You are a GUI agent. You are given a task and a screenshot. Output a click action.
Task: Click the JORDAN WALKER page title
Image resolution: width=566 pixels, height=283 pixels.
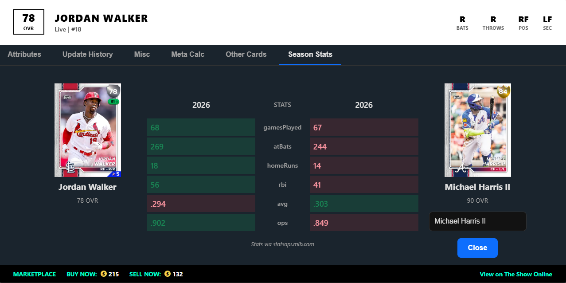click(x=101, y=18)
